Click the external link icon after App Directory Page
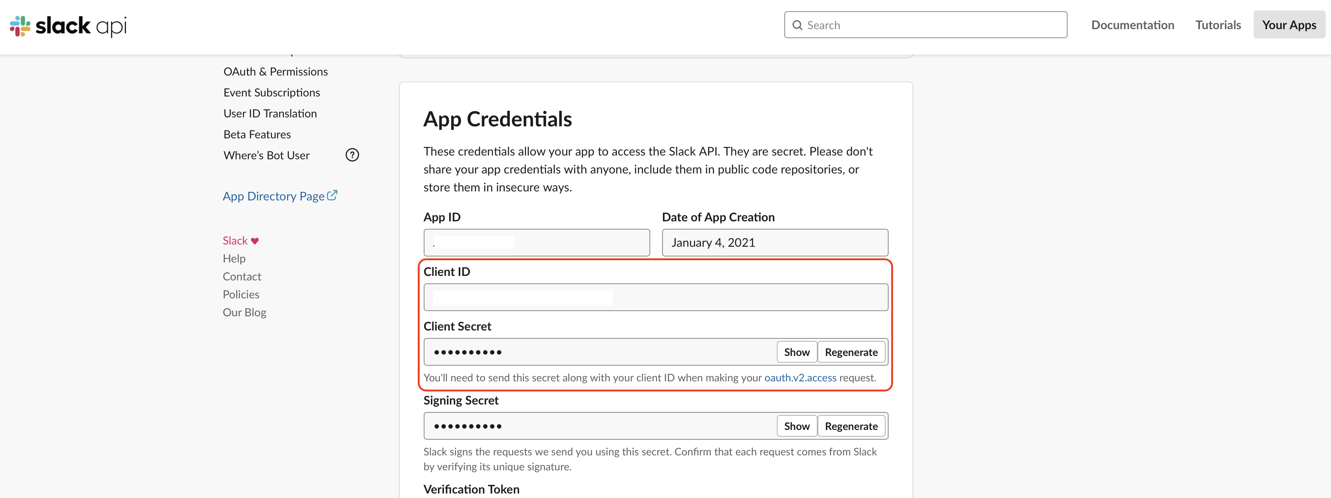Image resolution: width=1331 pixels, height=498 pixels. pyautogui.click(x=333, y=194)
